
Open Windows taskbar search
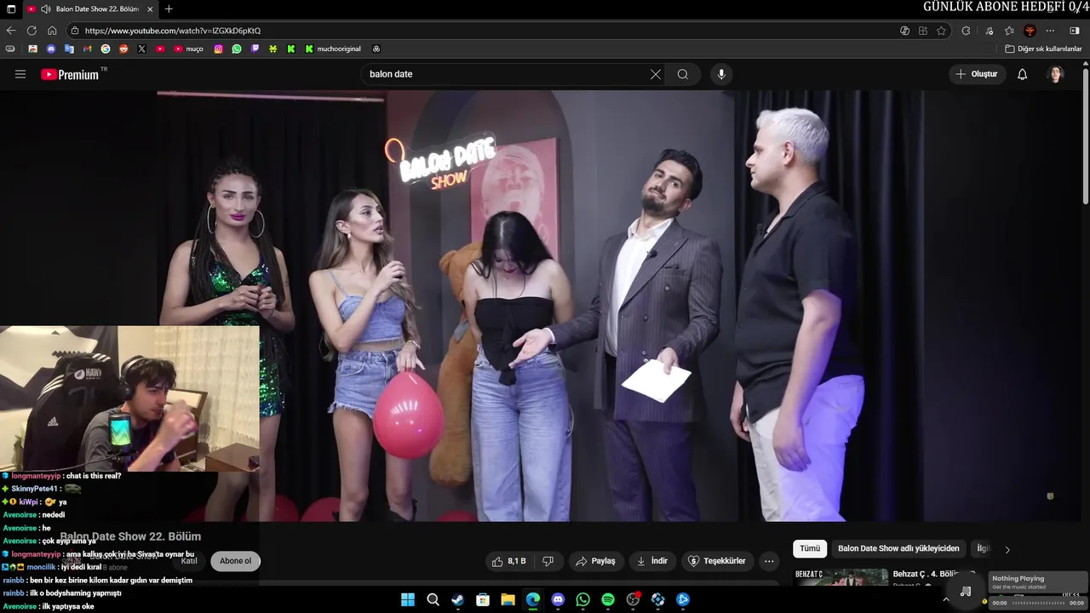pyautogui.click(x=433, y=599)
